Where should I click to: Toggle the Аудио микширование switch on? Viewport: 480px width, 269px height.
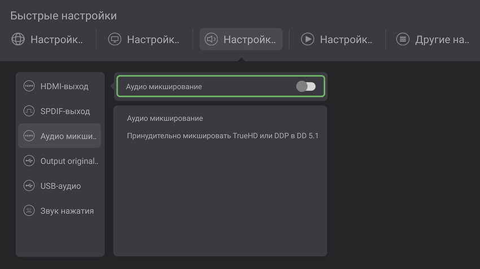(306, 87)
